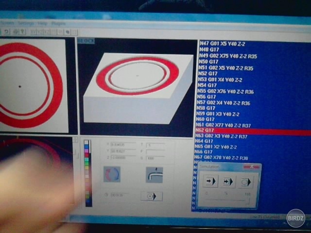Image resolution: width=311 pixels, height=233 pixels.
Task: Click the undo arrow toolbar icon
Action: 7,32
